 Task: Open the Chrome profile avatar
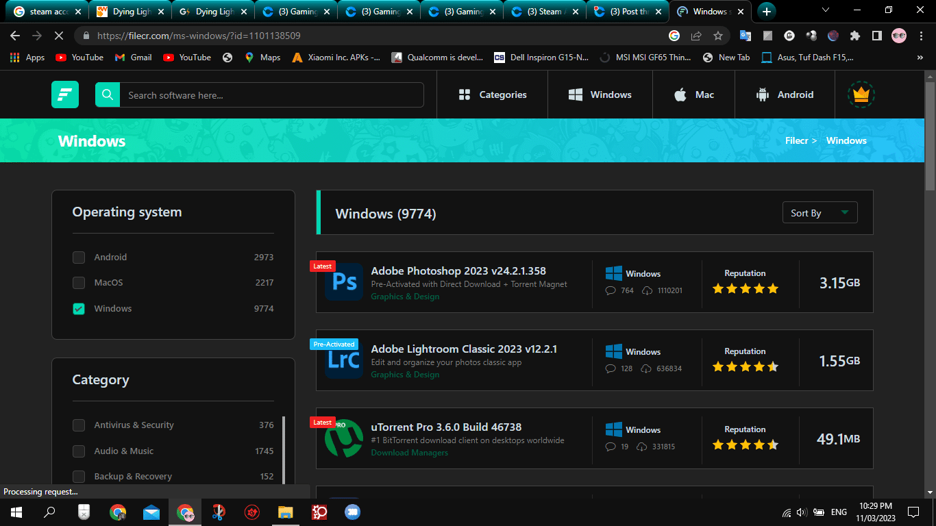[899, 36]
